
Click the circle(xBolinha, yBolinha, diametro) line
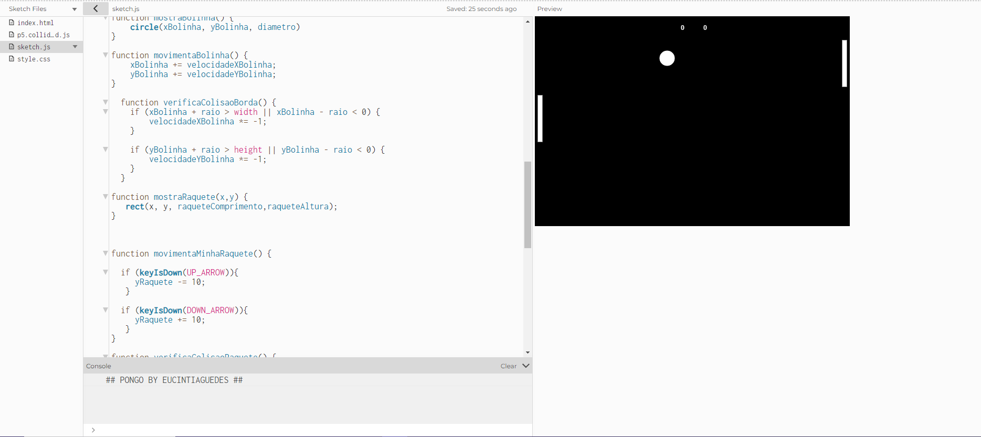[215, 27]
